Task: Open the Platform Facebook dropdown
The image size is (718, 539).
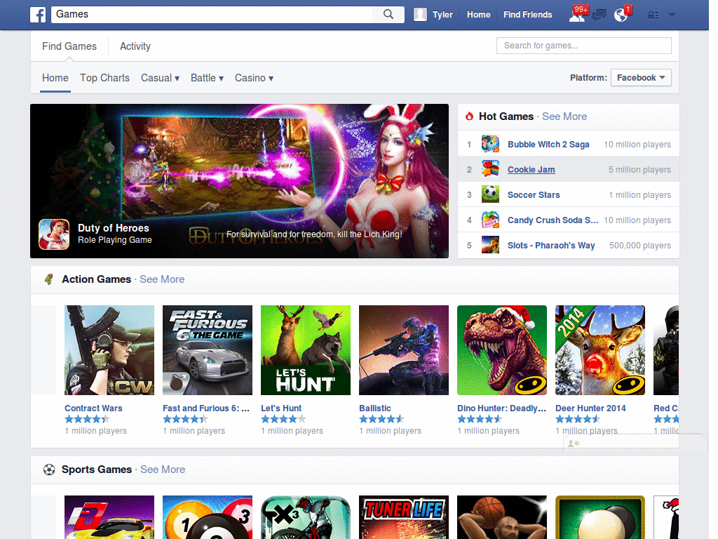Action: coord(641,77)
